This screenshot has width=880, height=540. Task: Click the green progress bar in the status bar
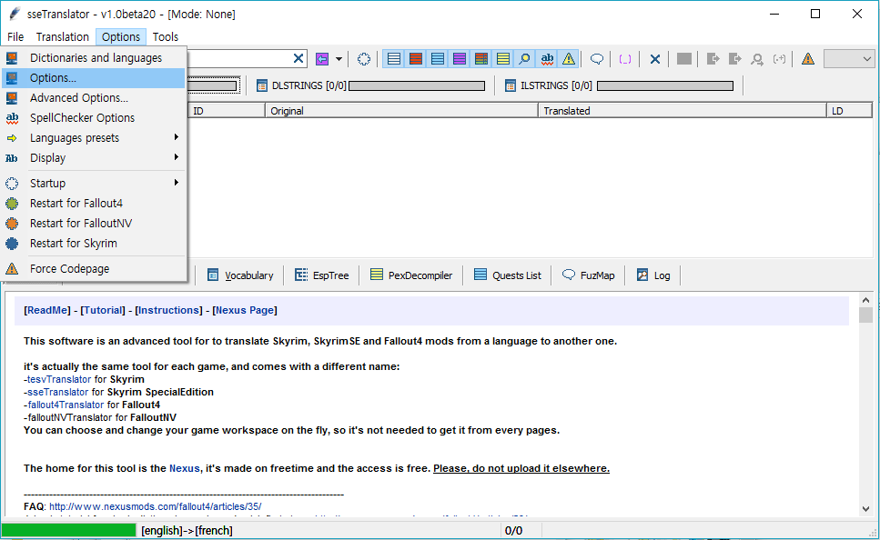point(68,530)
